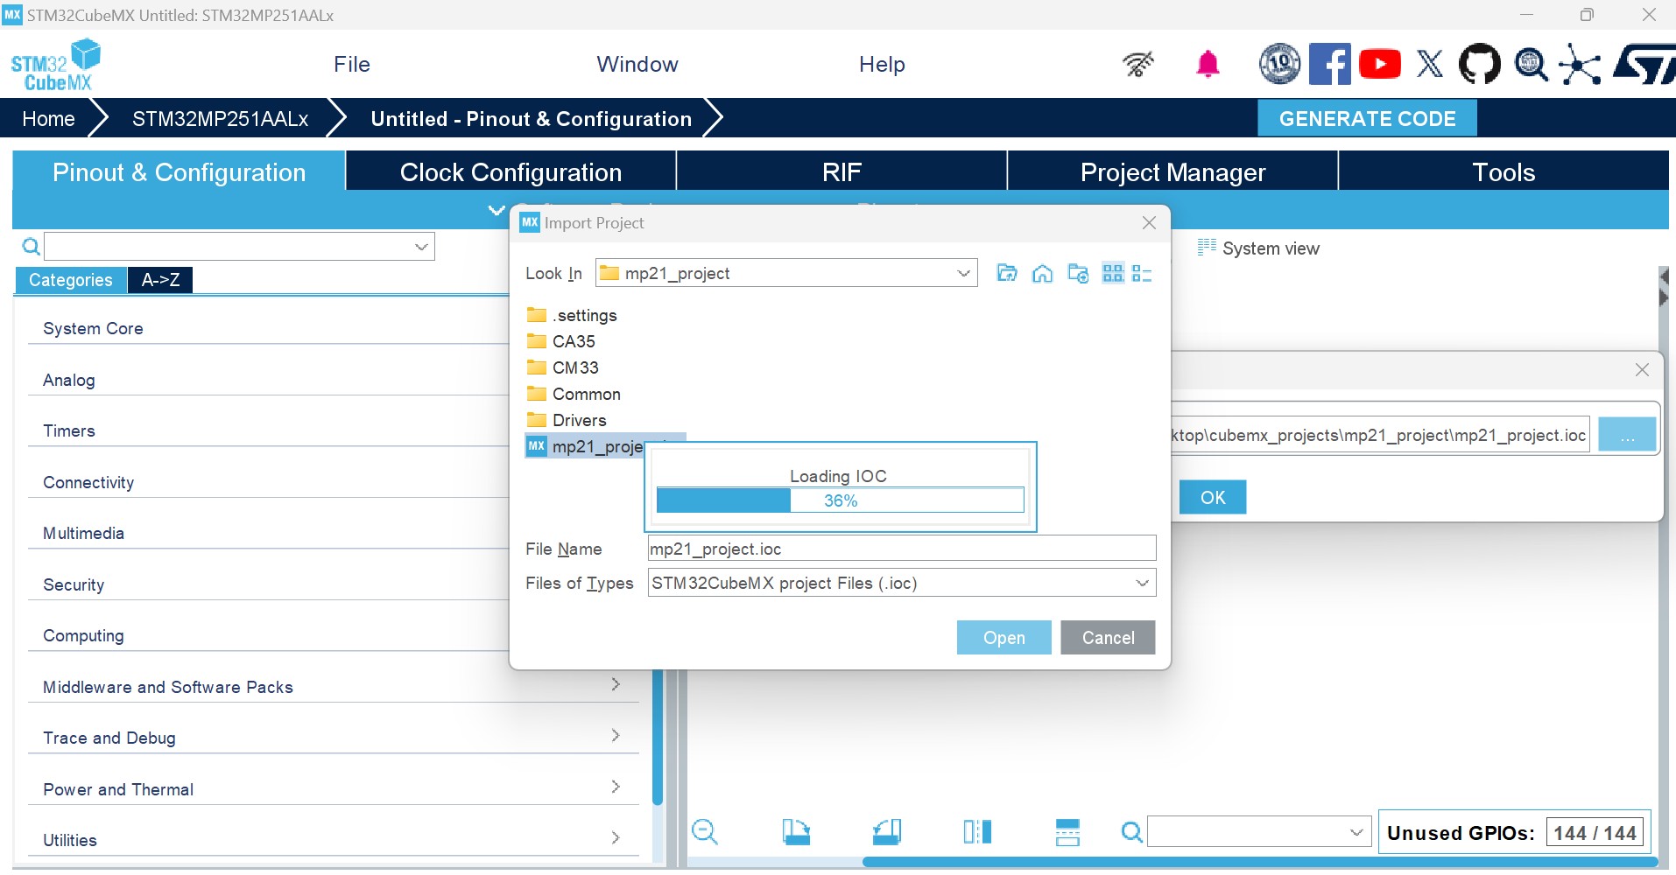This screenshot has height=875, width=1676.
Task: Select the Connectivity category
Action: pos(88,482)
